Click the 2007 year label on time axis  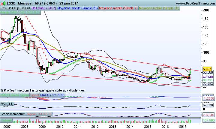pos(7,127)
